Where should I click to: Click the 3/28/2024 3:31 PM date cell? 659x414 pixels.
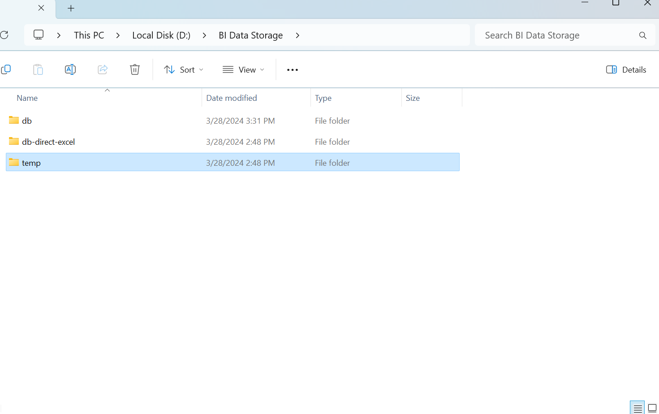(241, 121)
